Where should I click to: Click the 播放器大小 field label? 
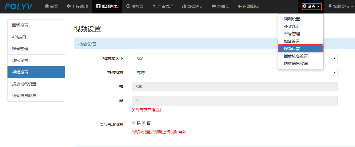coord(113,58)
